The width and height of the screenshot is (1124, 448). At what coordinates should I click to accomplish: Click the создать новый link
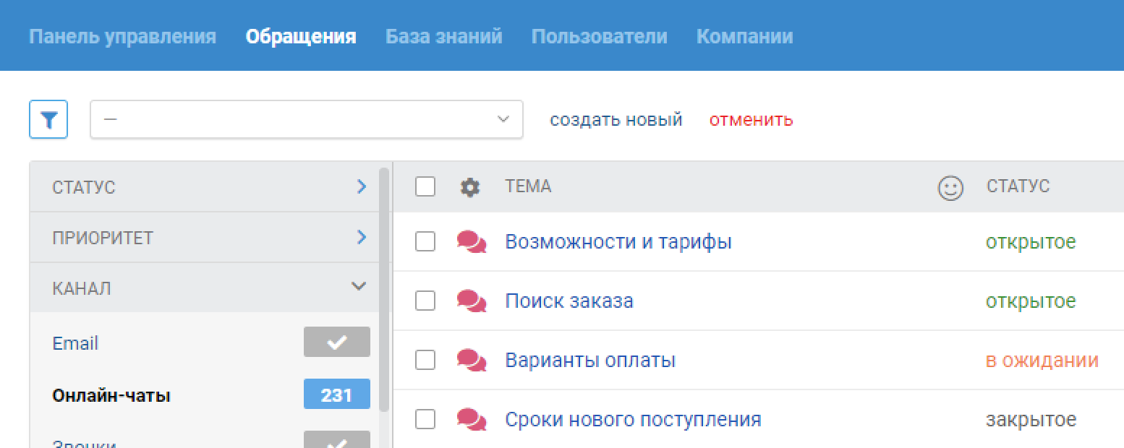tap(616, 119)
